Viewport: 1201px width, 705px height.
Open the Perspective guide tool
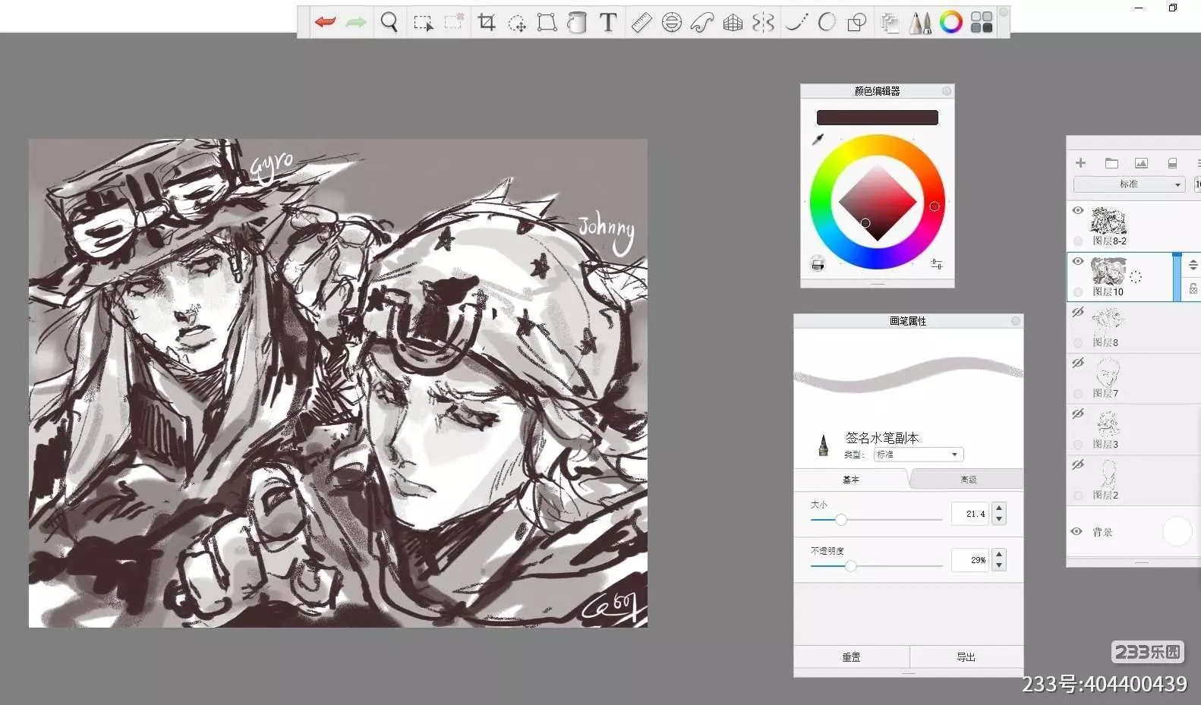733,23
